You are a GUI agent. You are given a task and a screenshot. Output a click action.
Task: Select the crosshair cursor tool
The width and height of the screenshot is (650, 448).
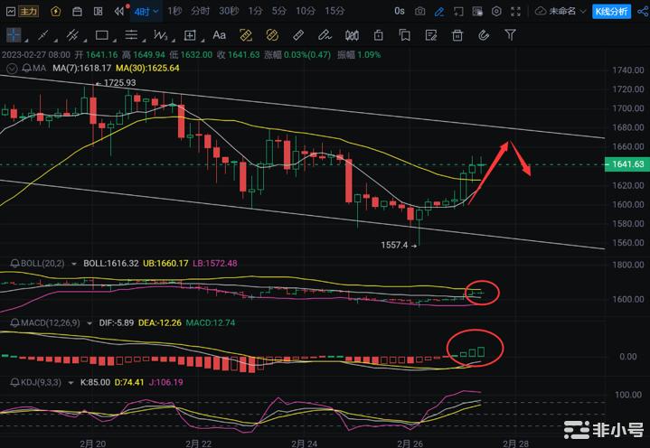pos(15,35)
